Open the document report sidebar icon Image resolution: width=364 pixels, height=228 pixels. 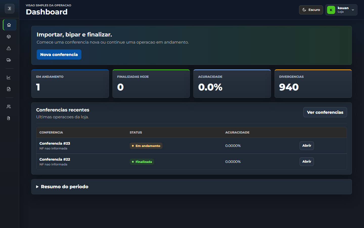(x=9, y=89)
